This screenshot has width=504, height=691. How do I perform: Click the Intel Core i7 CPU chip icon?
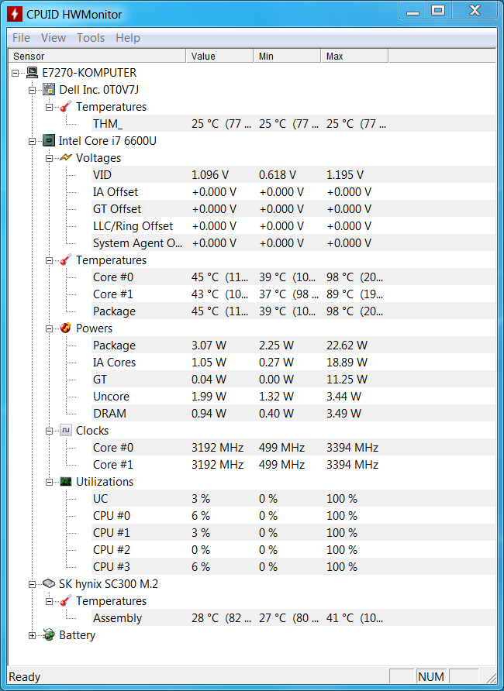pyautogui.click(x=49, y=140)
